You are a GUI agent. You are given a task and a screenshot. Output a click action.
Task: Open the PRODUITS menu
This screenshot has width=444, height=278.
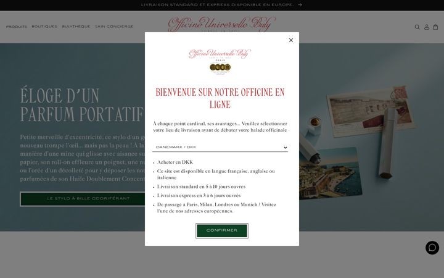17,27
